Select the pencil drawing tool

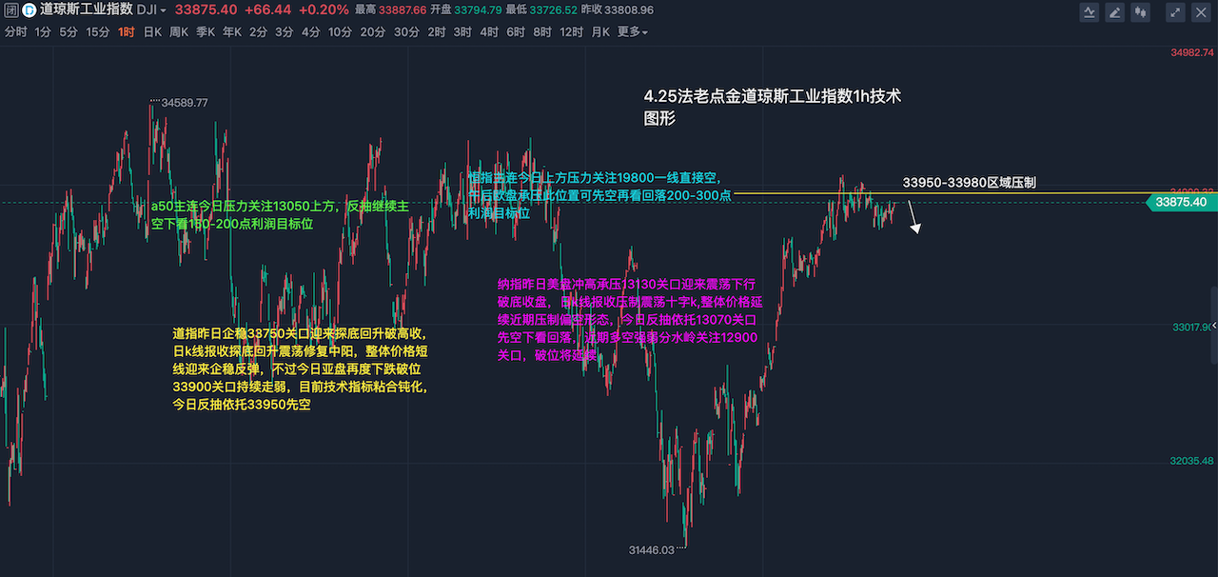pyautogui.click(x=1114, y=12)
